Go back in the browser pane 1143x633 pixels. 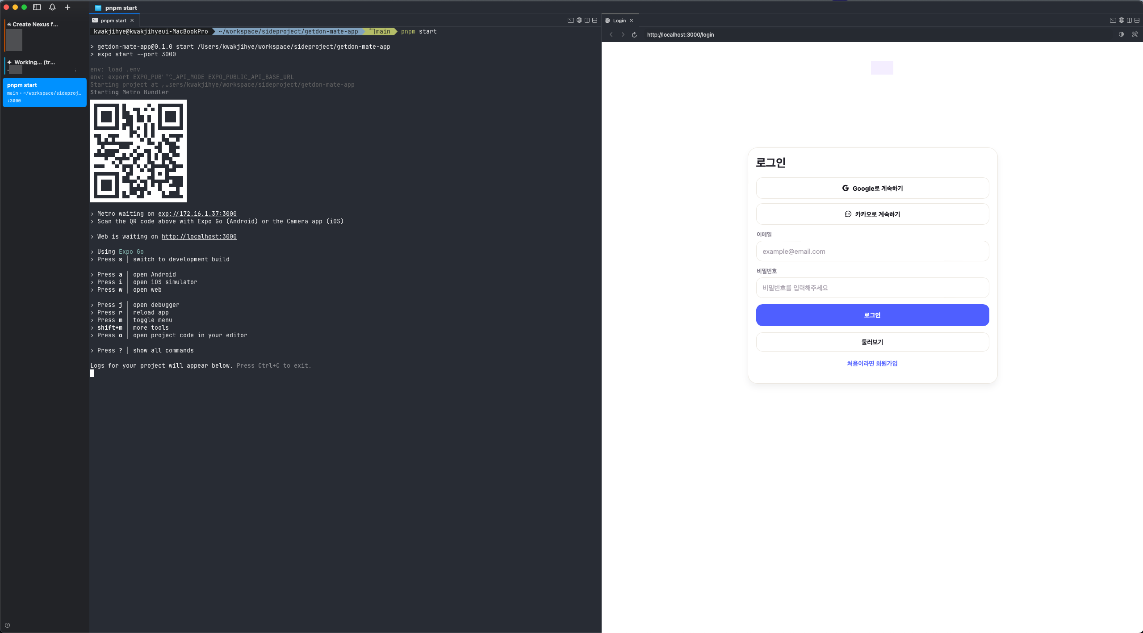(x=611, y=34)
